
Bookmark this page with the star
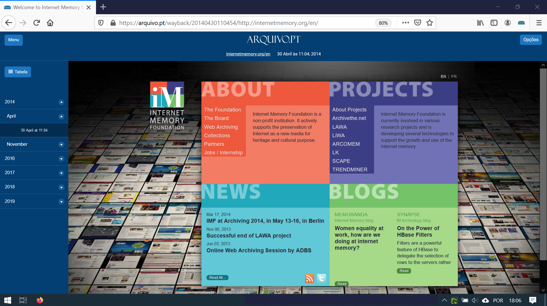tap(430, 23)
